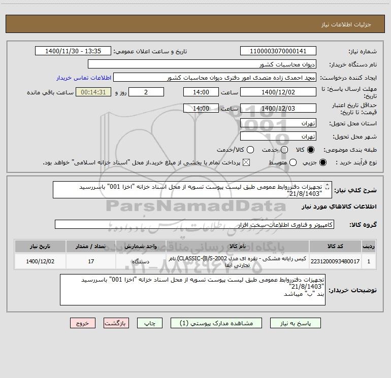The height and width of the screenshot is (378, 391).
Task: Select the خدمت radio button
Action: click(284, 150)
